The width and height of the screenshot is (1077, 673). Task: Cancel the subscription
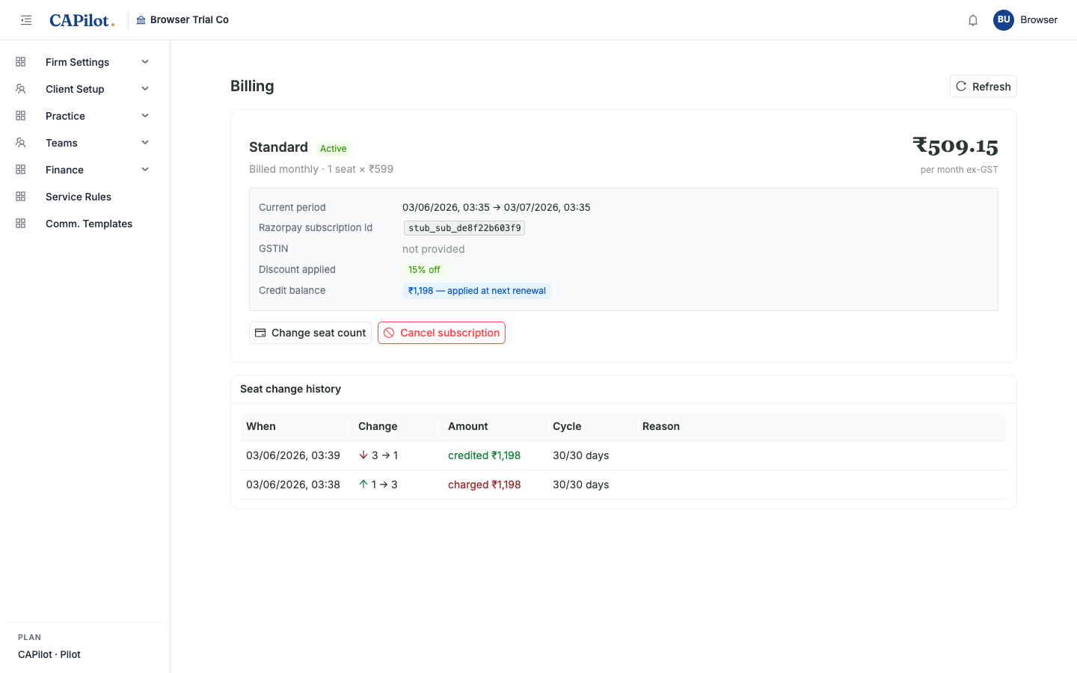441,333
